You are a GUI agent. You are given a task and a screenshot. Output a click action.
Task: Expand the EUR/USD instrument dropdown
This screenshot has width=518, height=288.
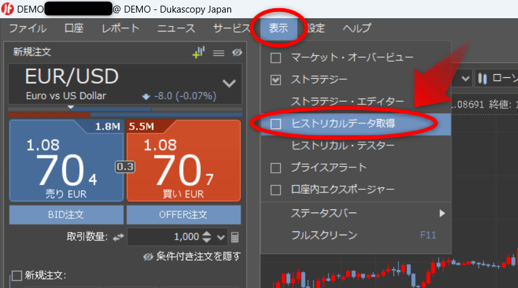point(229,83)
